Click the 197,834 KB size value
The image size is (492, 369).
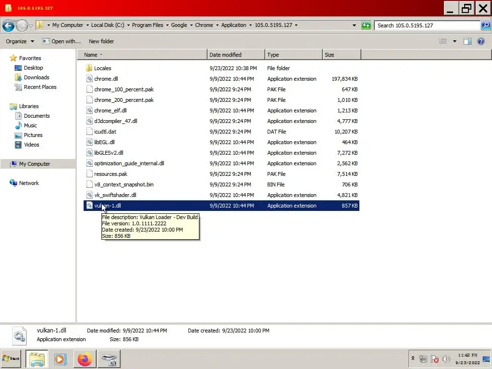[x=344, y=79]
